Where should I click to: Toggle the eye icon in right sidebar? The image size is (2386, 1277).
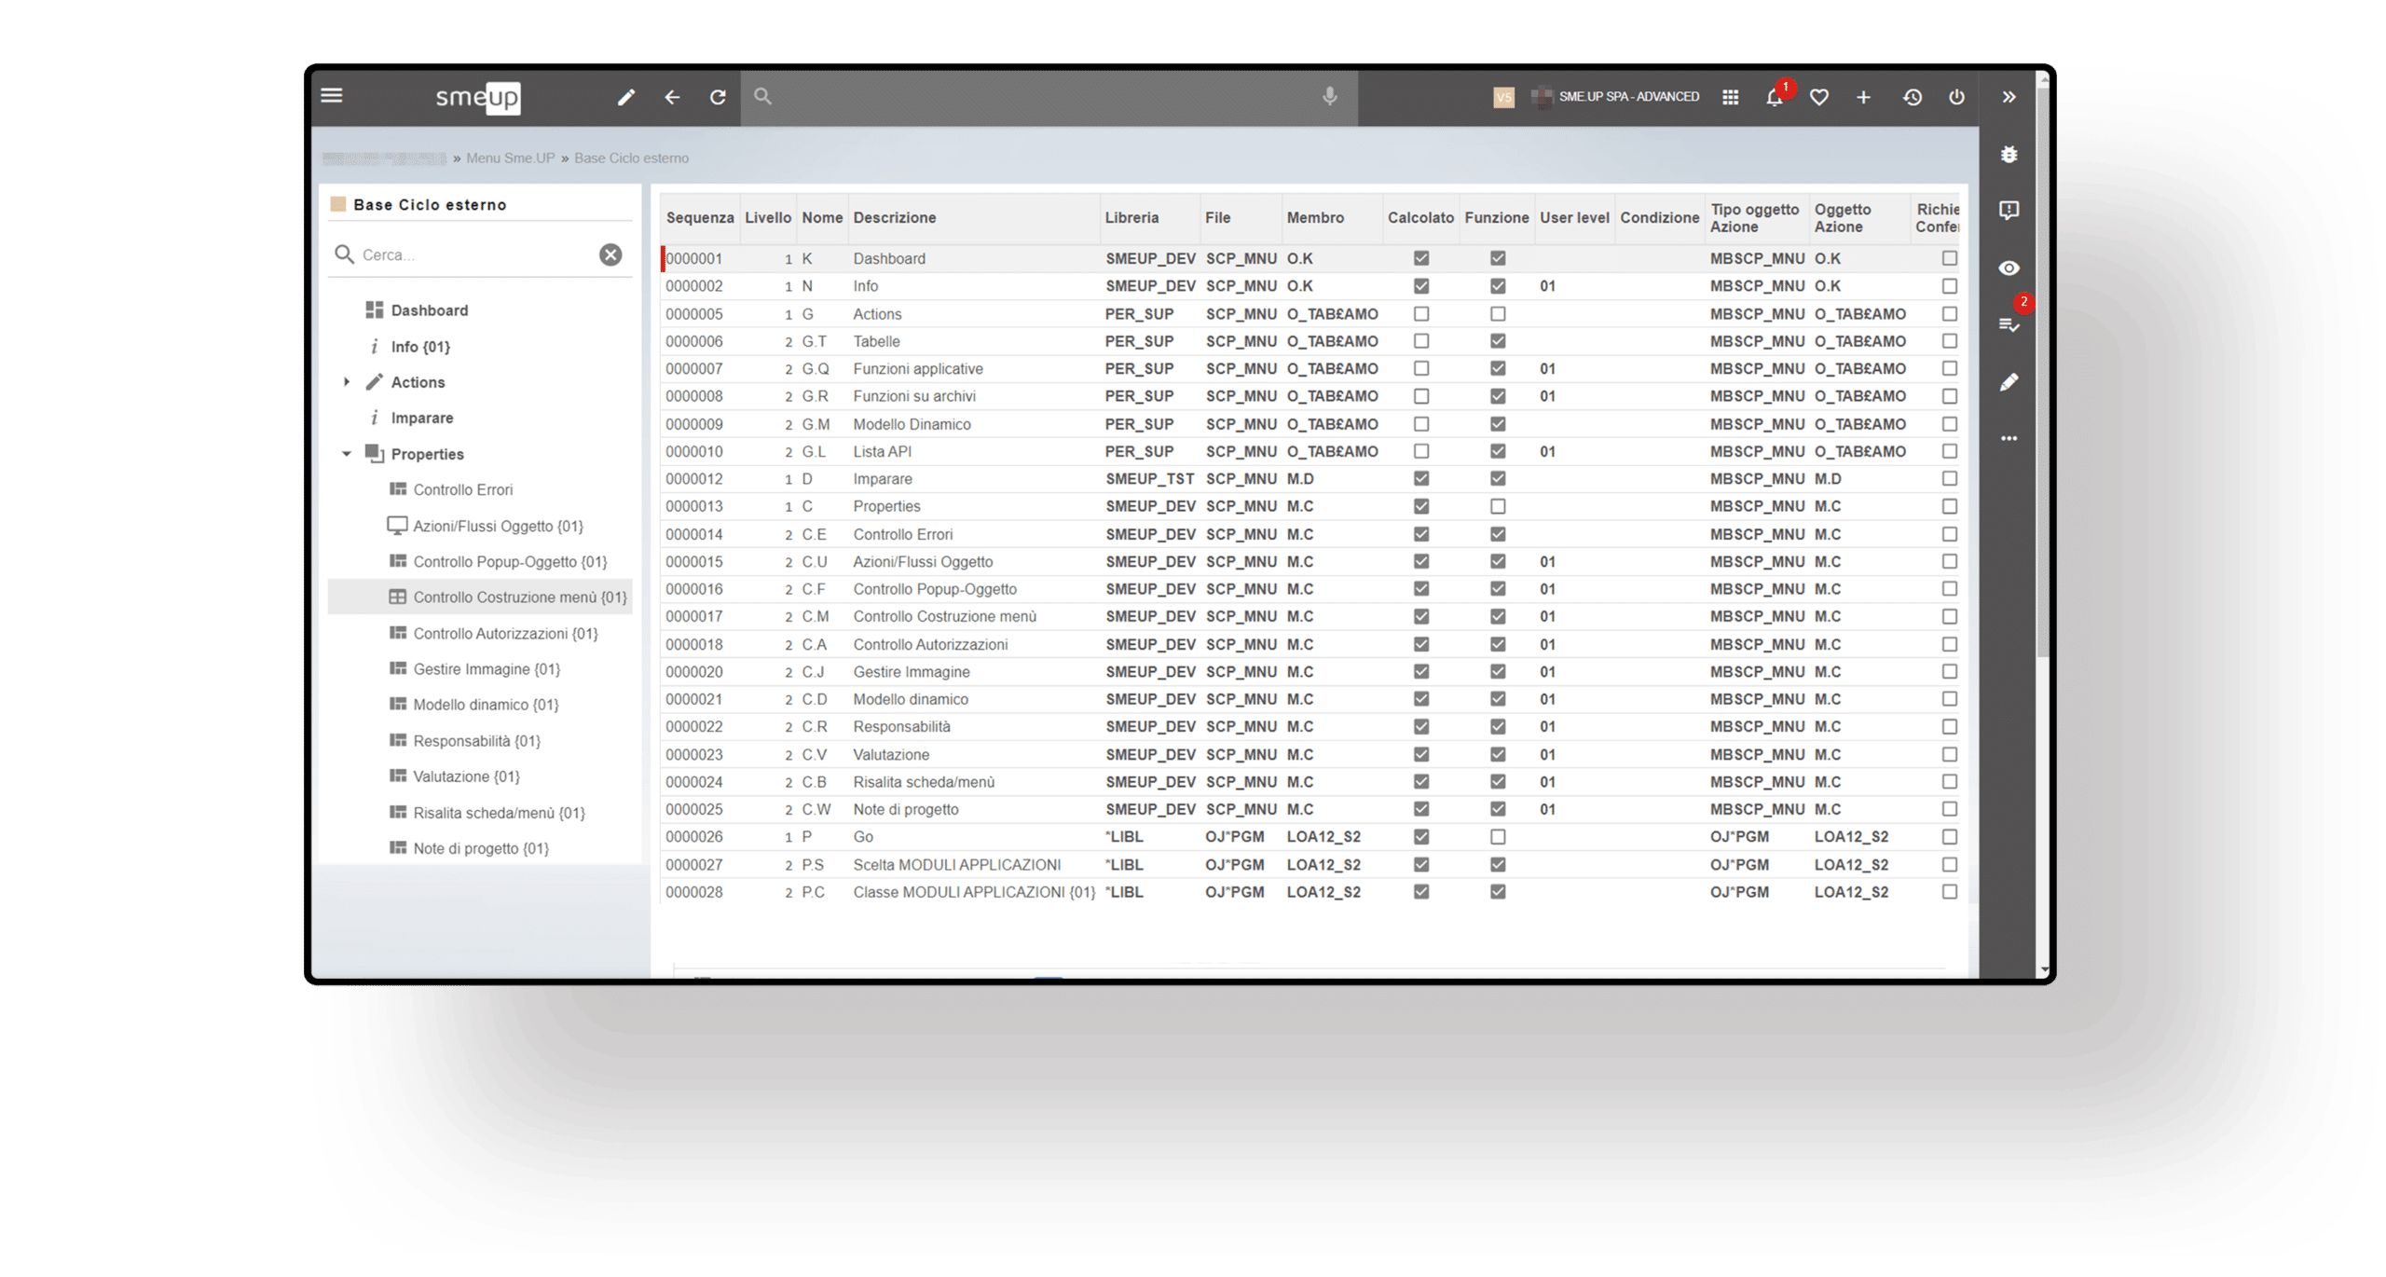2009,268
